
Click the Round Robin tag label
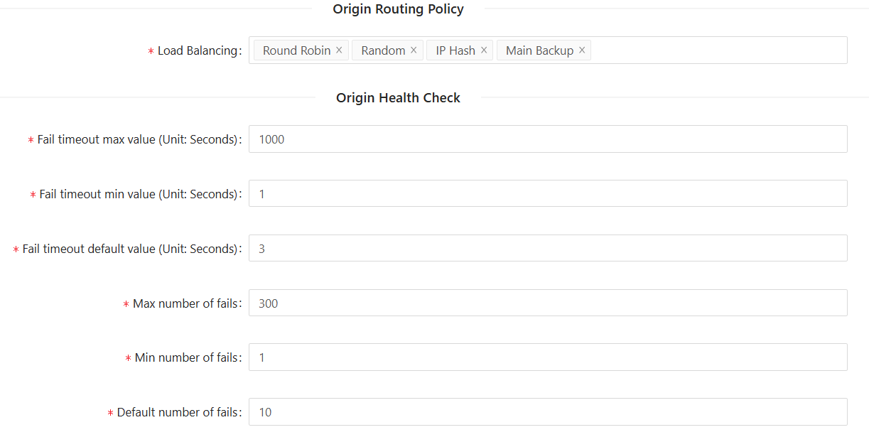click(x=296, y=50)
